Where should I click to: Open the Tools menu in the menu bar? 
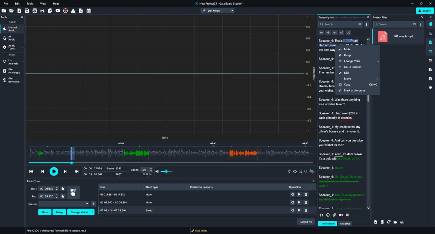(30, 4)
